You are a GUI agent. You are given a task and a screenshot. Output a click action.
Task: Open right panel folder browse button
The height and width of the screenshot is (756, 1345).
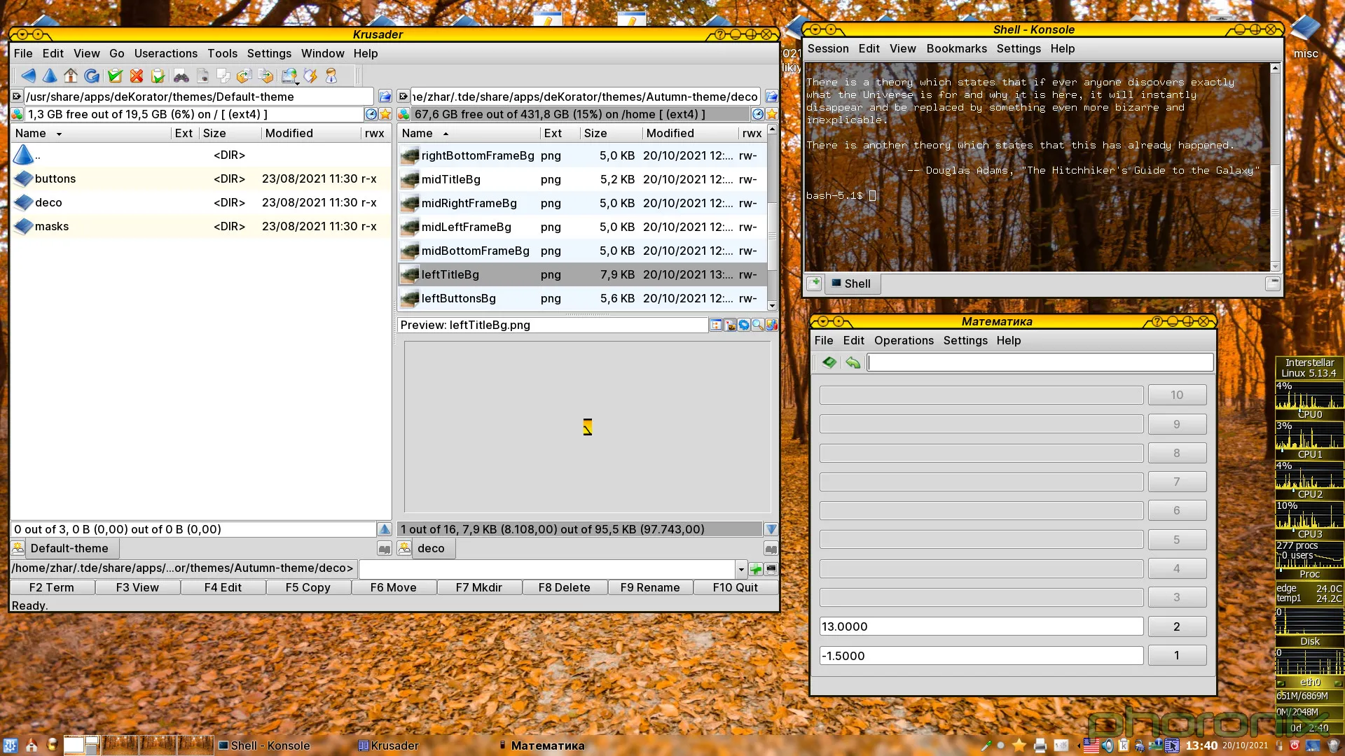pos(771,97)
